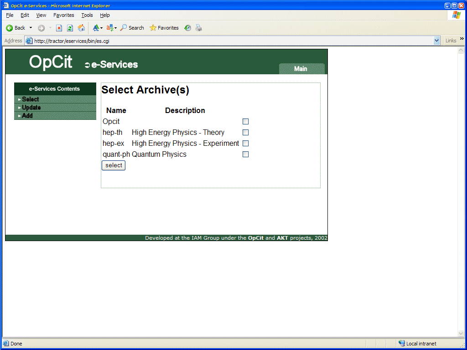The image size is (467, 350).
Task: Expand the Links toolbar chevron
Action: (462, 39)
